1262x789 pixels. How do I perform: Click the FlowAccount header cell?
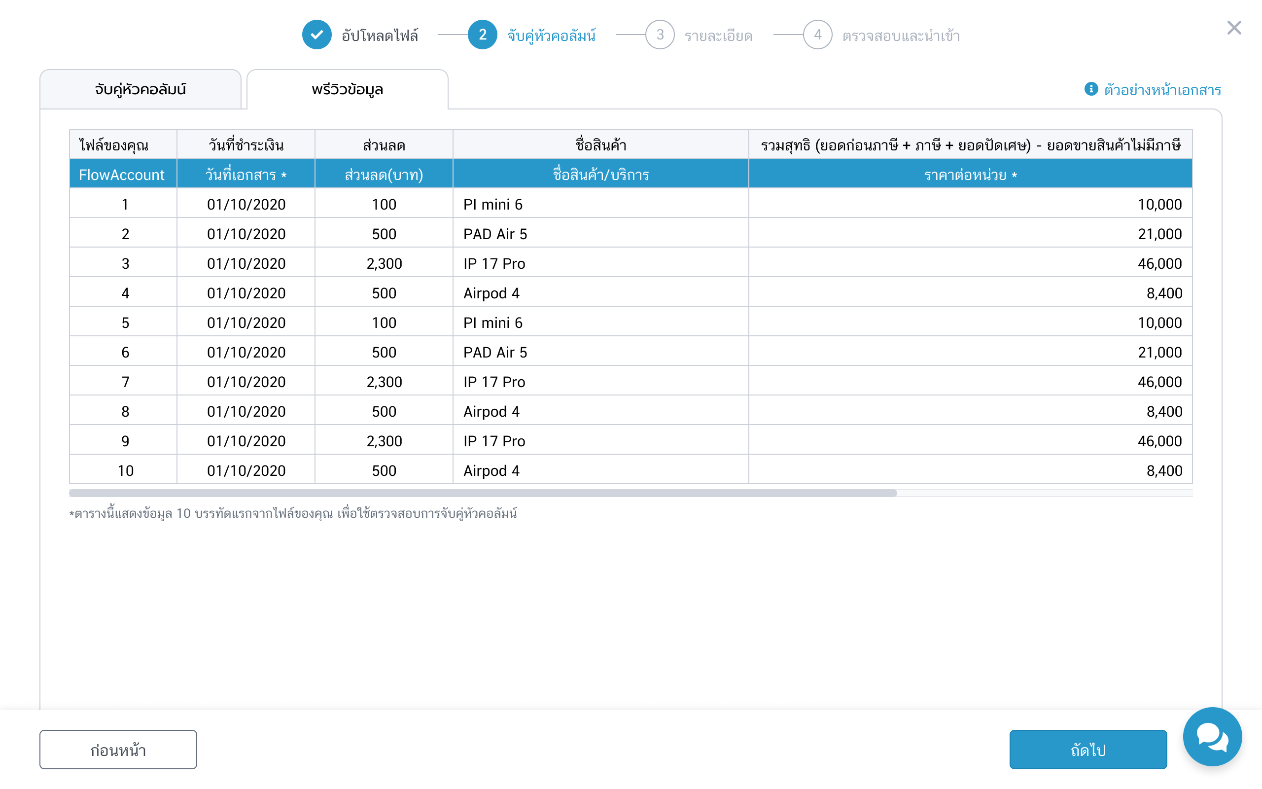tap(122, 174)
